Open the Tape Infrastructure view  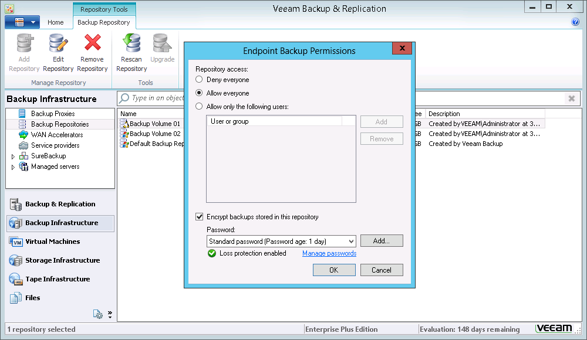[x=58, y=279]
